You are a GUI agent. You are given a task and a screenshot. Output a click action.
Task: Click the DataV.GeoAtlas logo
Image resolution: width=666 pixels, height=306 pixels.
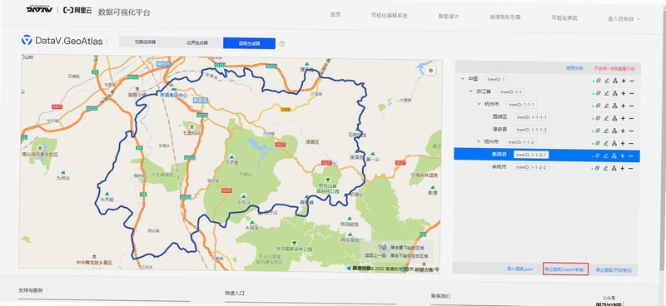click(x=62, y=41)
